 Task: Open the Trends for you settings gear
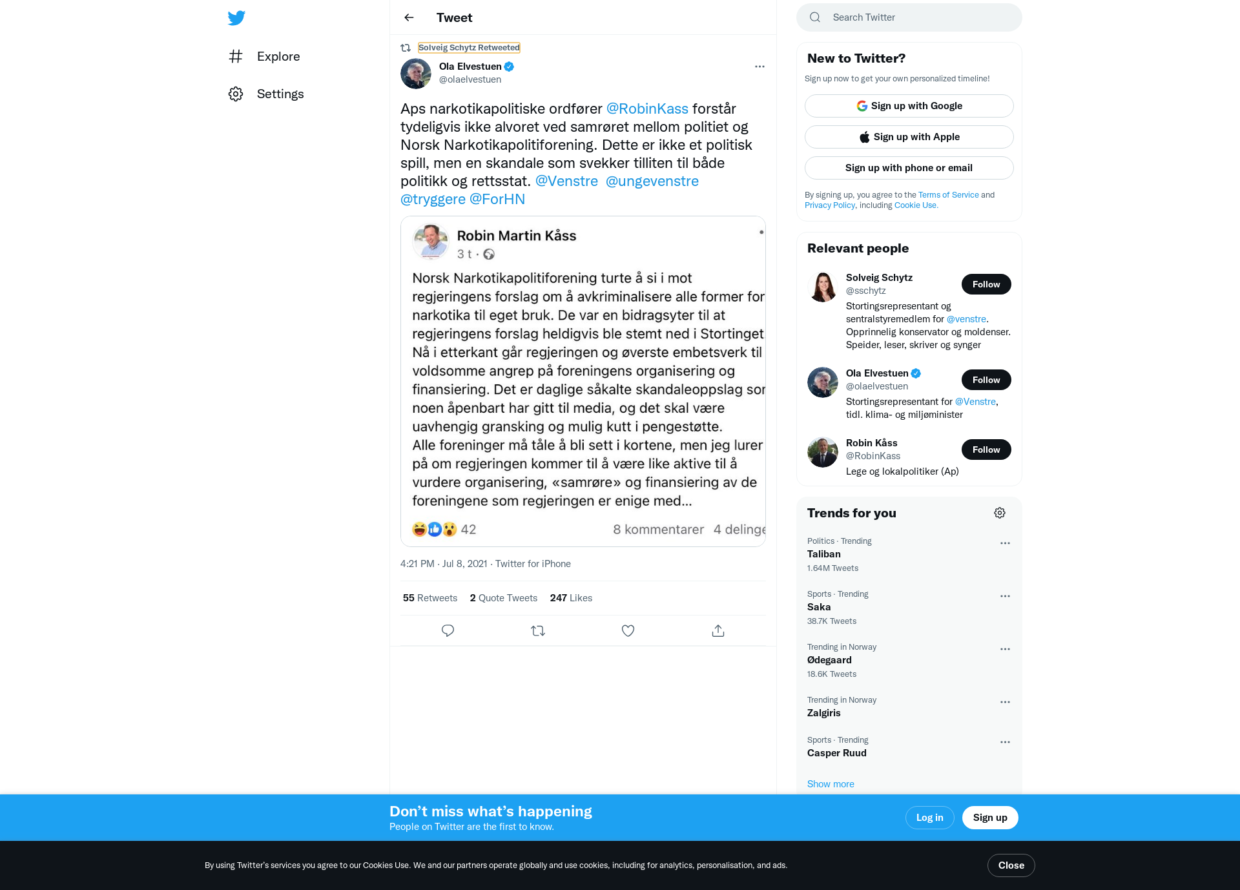(x=1000, y=513)
